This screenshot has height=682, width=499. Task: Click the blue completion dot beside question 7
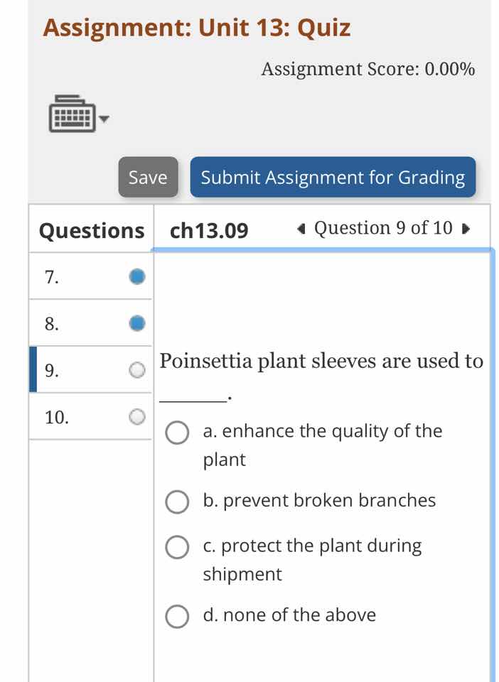pyautogui.click(x=136, y=276)
